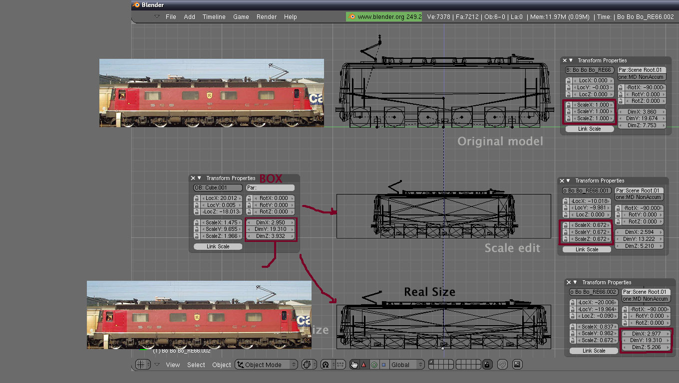Viewport: 679px width, 383px height.
Task: Click the DimZ: 7.753 field
Action: [642, 126]
